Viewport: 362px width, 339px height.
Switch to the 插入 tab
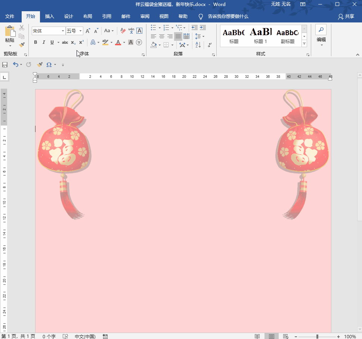pos(49,16)
